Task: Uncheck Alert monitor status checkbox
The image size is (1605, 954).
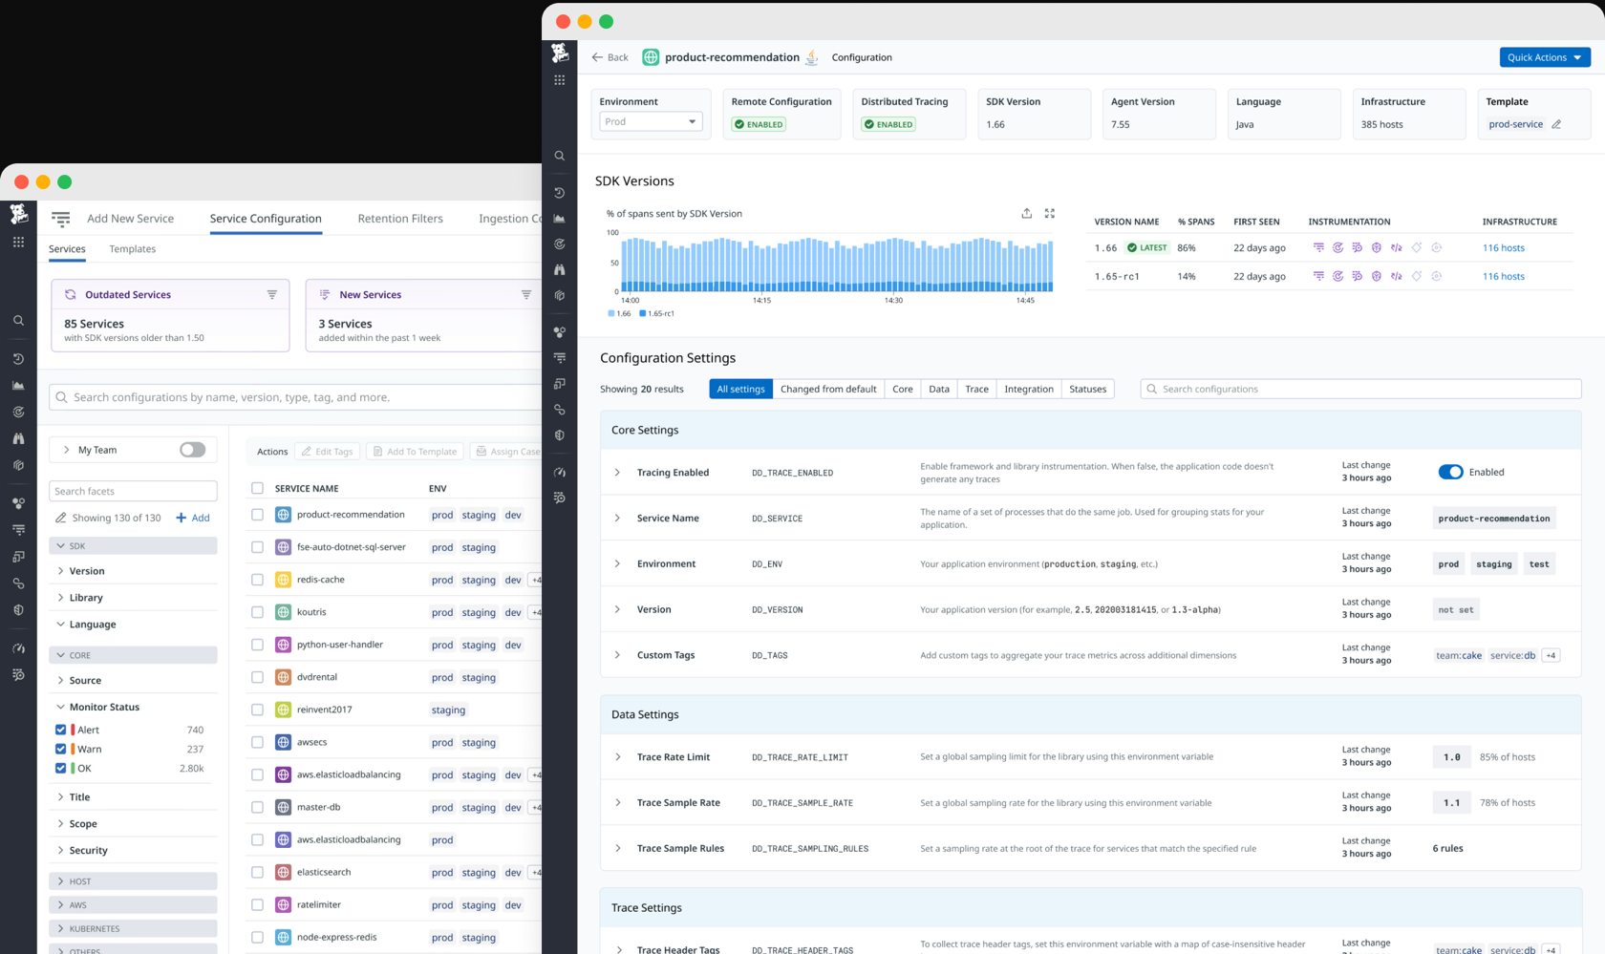Action: point(61,730)
